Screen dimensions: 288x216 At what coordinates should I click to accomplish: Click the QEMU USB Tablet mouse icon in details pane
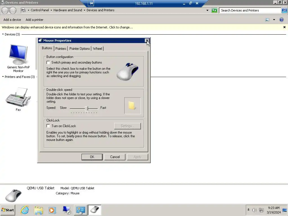tap(13, 195)
